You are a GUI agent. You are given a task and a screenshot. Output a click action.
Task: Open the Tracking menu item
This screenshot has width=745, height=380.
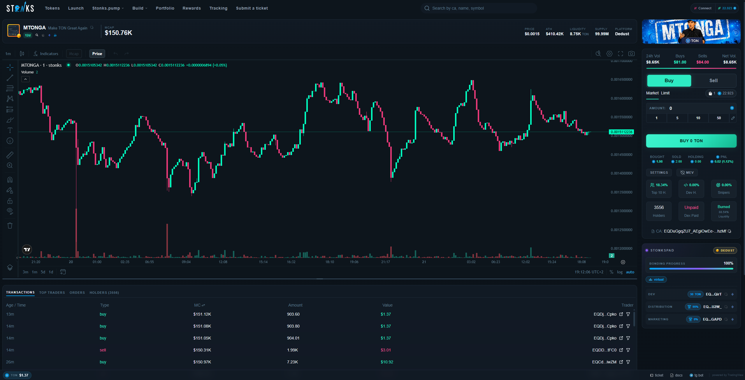click(x=218, y=8)
